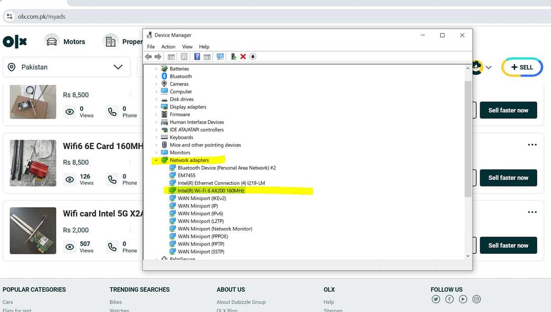Open OLX YouTube channel from footer icon
551x312 pixels.
(463, 299)
